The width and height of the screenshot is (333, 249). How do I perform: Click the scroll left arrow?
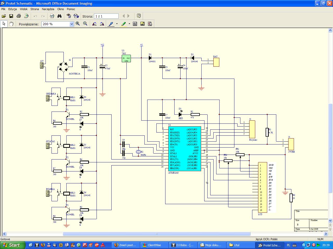point(4,234)
